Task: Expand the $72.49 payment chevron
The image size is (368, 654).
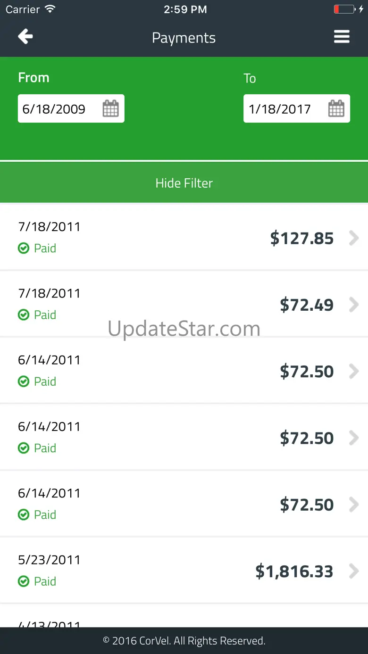Action: coord(353,305)
